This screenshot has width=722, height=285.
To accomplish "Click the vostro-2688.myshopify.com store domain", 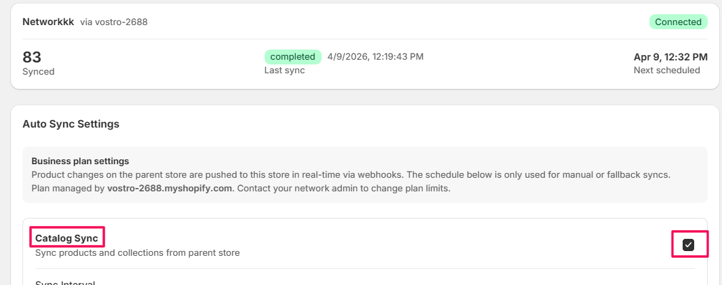I will [170, 188].
